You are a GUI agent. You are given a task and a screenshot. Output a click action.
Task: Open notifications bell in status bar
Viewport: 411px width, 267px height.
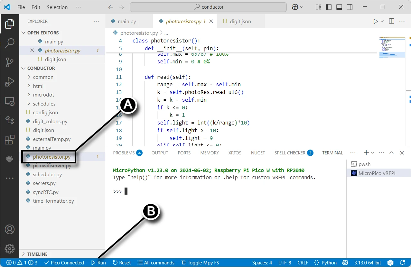pos(402,263)
